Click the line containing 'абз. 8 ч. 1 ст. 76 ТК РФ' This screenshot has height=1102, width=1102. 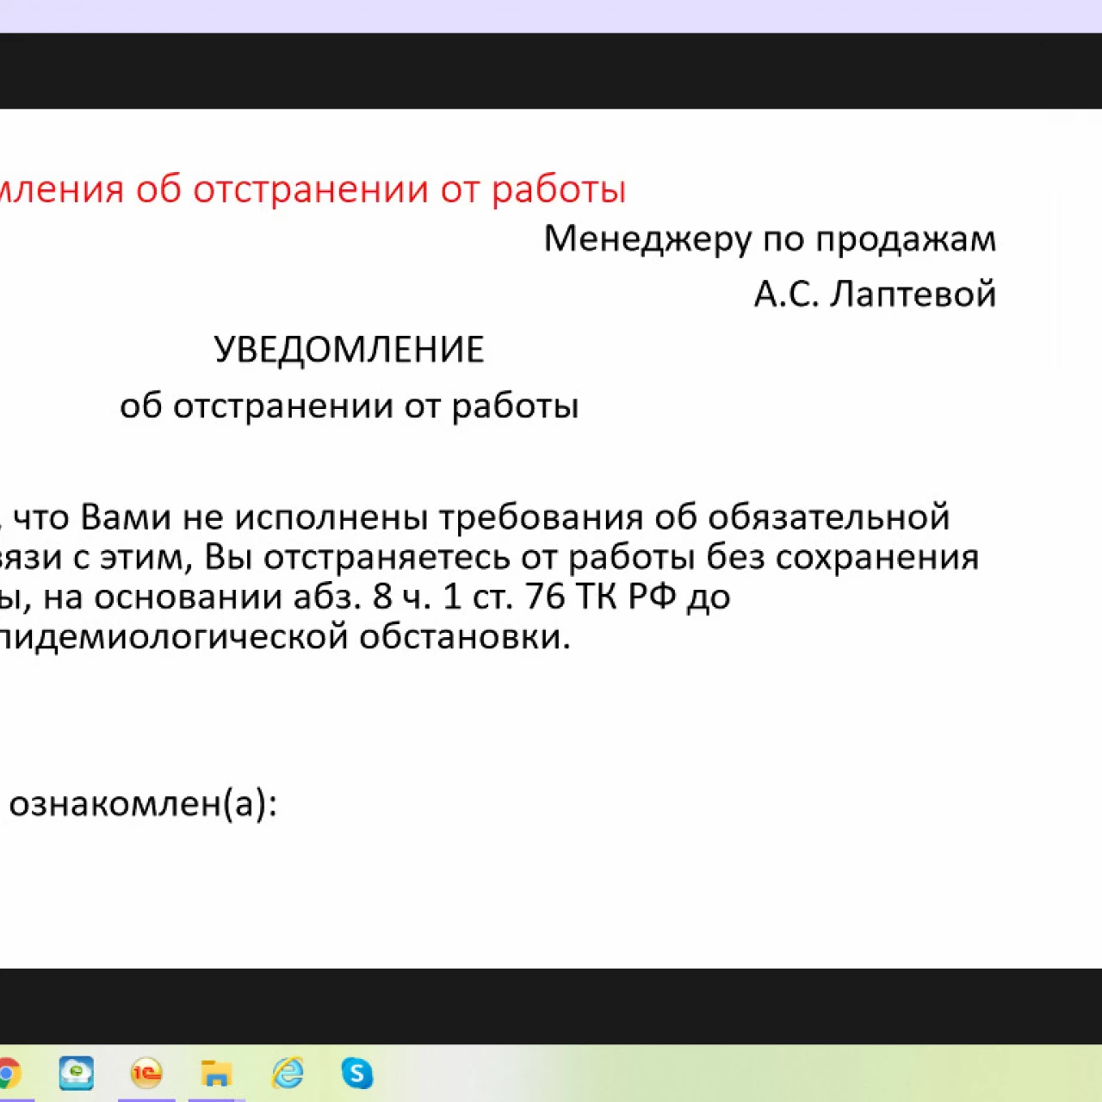coord(365,597)
